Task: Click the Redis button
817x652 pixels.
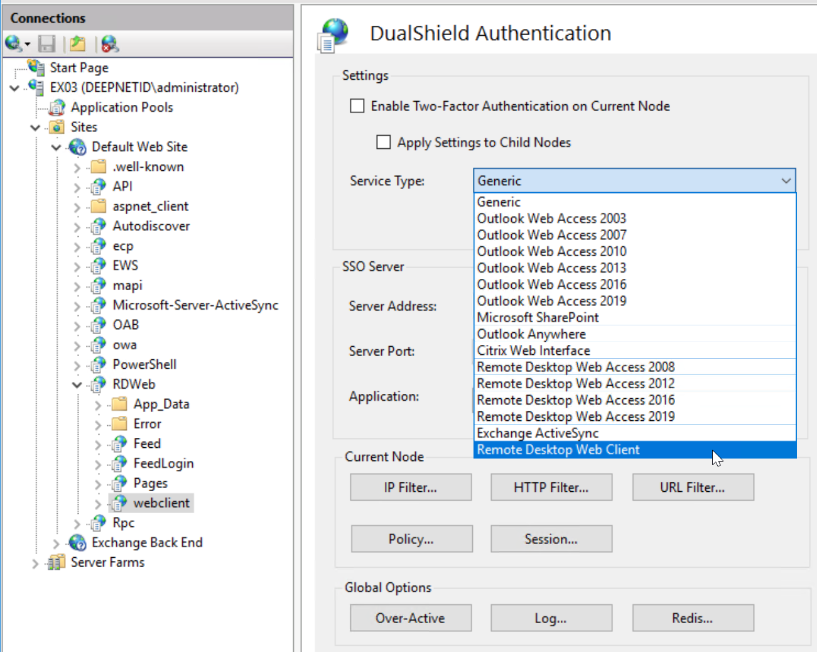Action: pos(692,618)
